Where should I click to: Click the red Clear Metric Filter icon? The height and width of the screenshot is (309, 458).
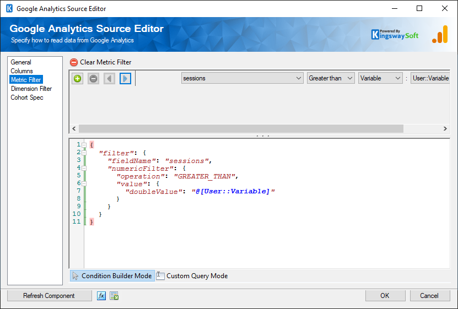[x=74, y=62]
